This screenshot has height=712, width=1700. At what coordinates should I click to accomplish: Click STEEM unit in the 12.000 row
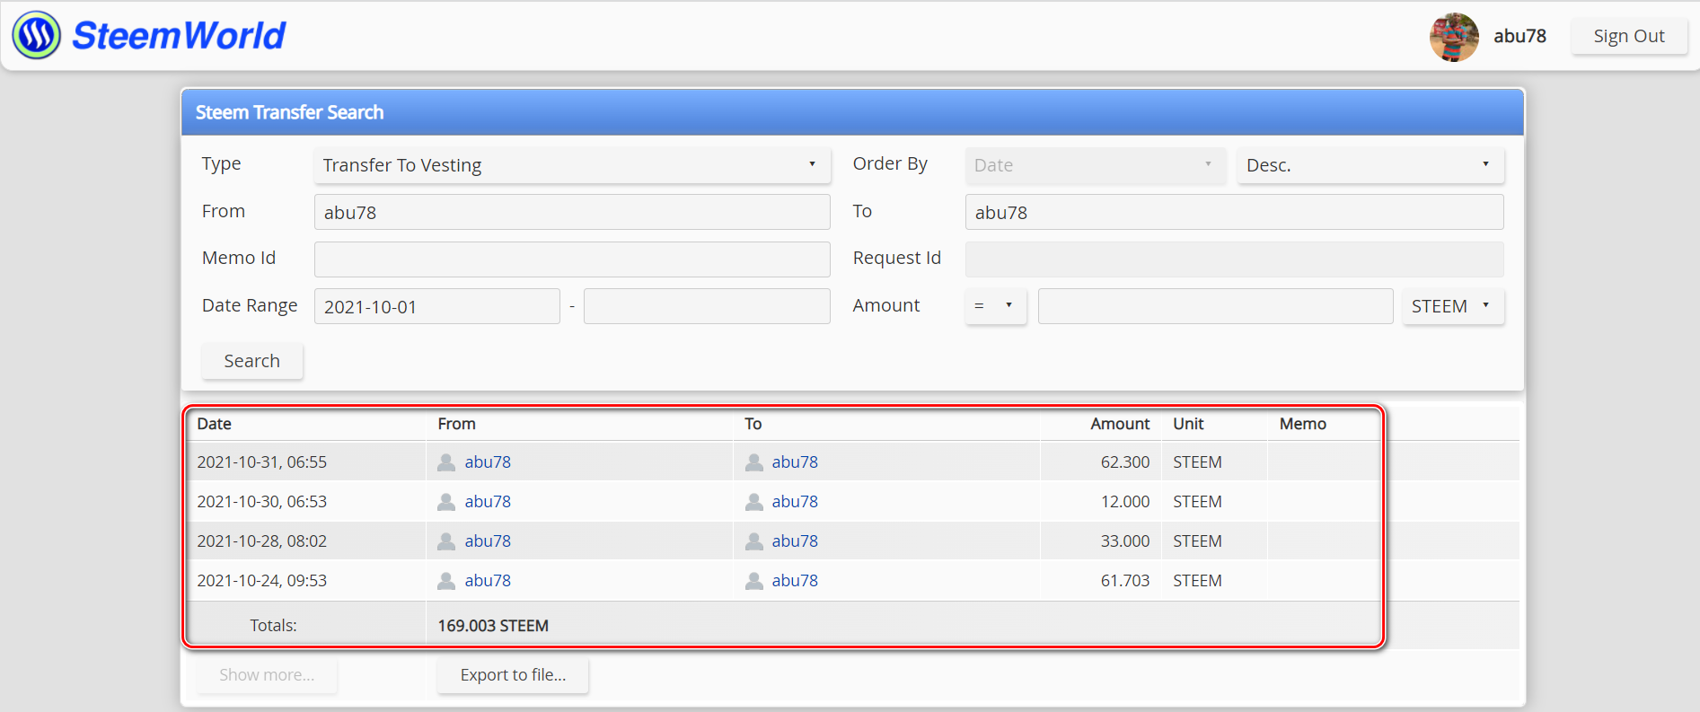[x=1197, y=502]
